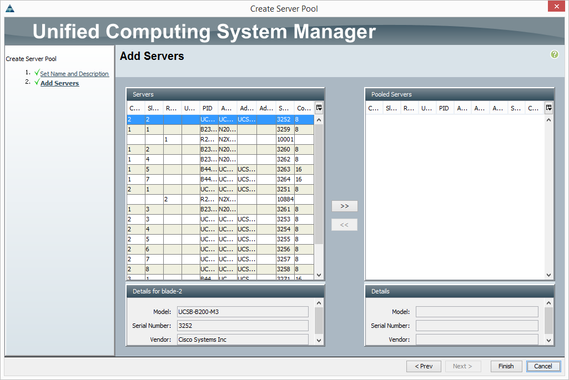
Task: Close the Create Server Pool dialog
Action: (556, 7)
